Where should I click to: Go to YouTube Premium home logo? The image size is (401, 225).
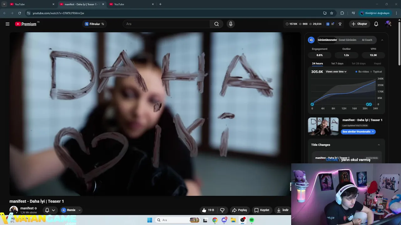point(26,24)
